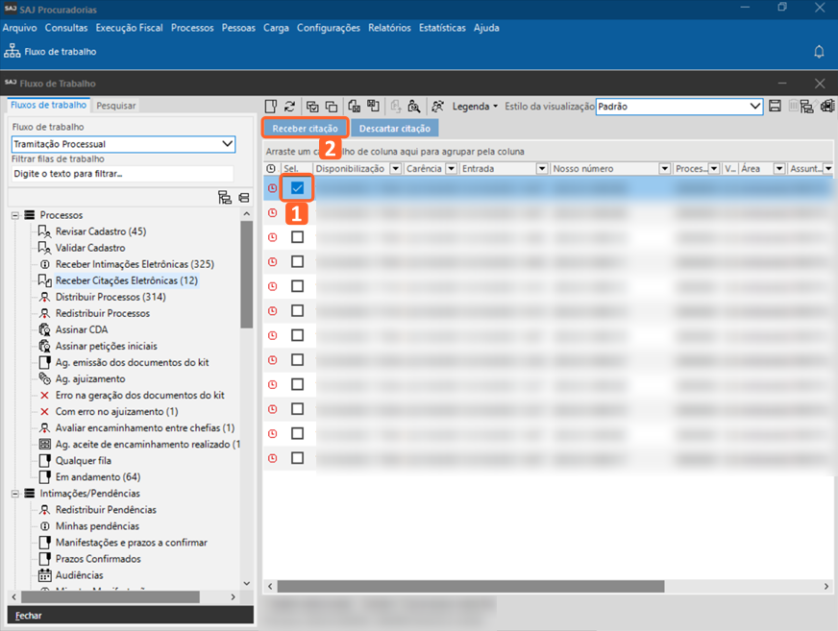The image size is (838, 631).
Task: Click the Descartar citação button
Action: pyautogui.click(x=394, y=128)
